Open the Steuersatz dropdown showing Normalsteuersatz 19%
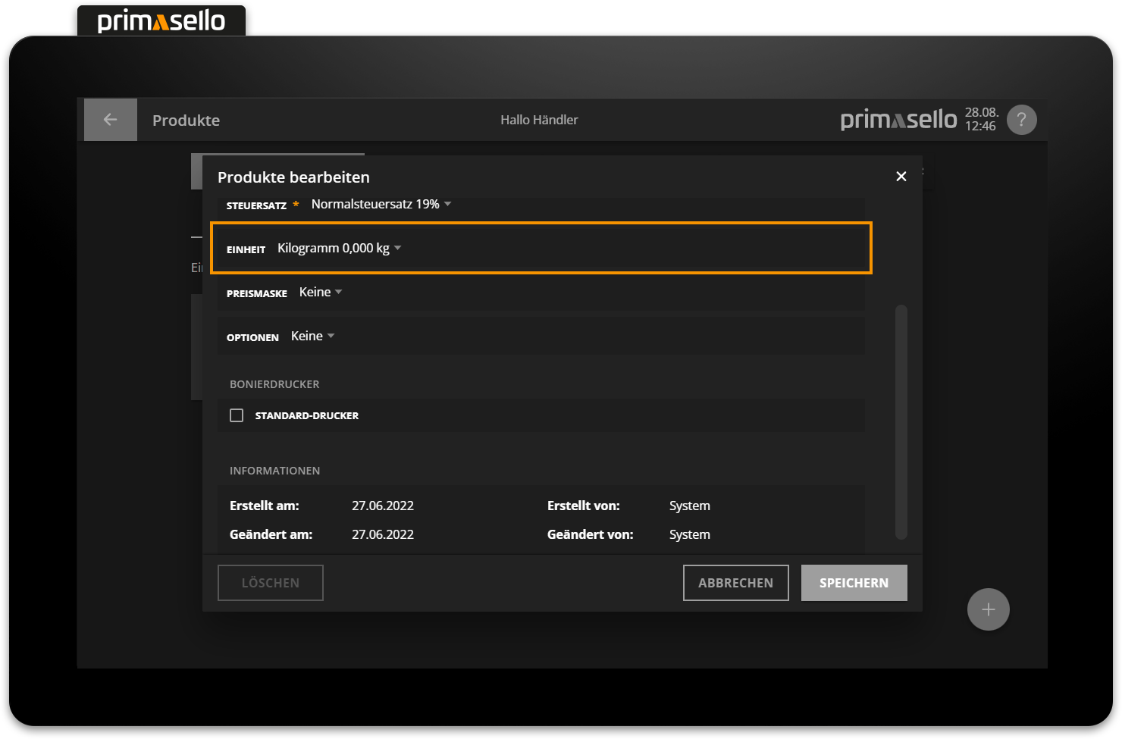The width and height of the screenshot is (1122, 739). (381, 205)
